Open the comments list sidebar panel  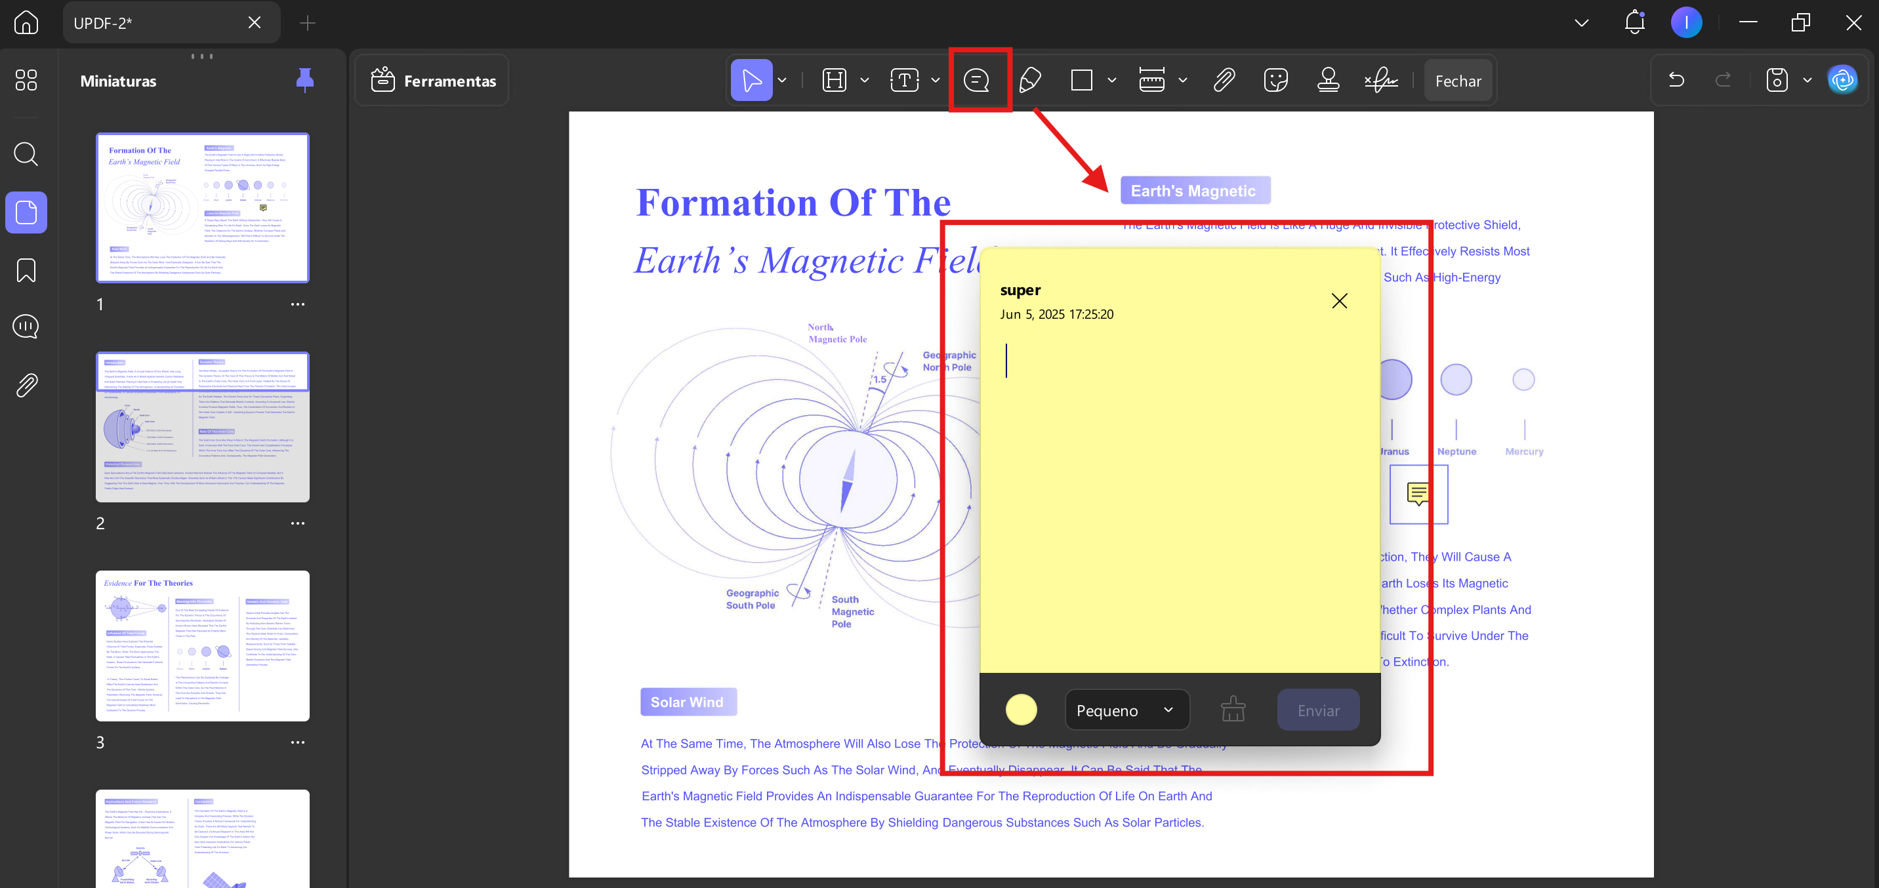[x=26, y=326]
